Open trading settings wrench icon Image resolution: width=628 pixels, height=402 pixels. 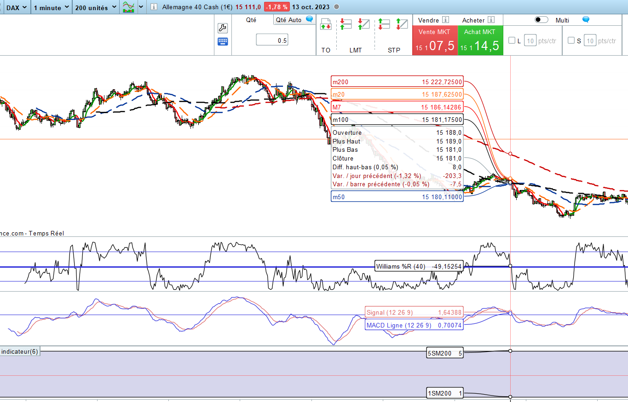pyautogui.click(x=222, y=29)
